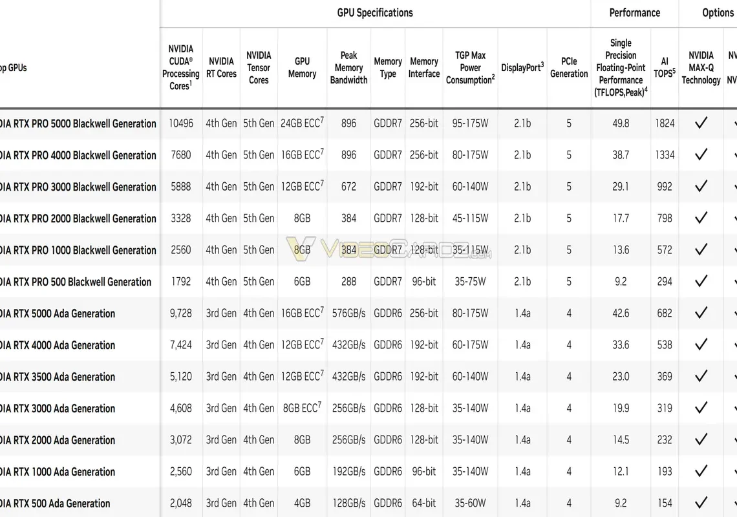Click the MAX-Q checkmark for RTX 4000 Ada

point(701,345)
